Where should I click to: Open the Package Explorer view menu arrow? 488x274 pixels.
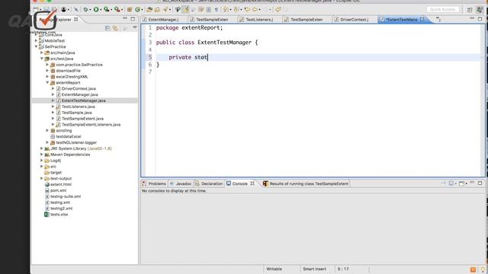[135, 28]
